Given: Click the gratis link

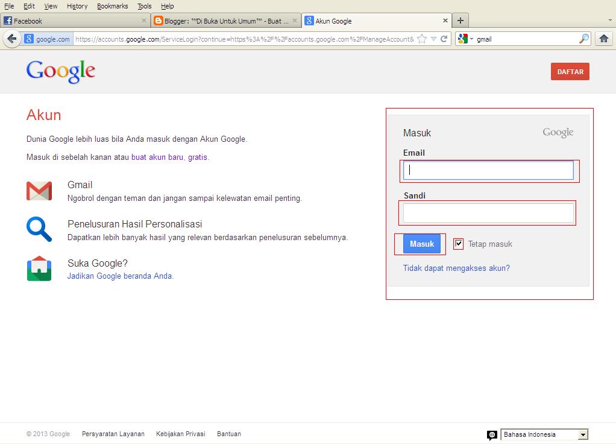Looking at the screenshot, I should 198,157.
